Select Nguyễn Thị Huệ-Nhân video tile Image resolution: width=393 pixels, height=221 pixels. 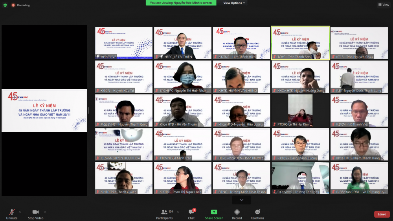[183, 77]
